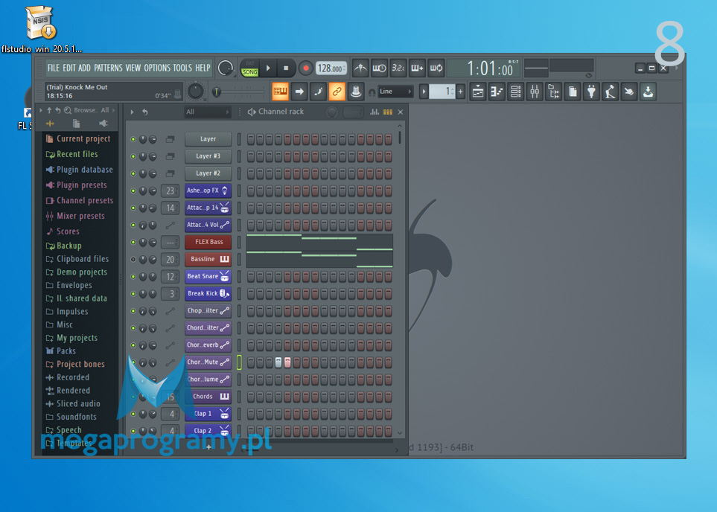Toggle the FLEX Bass channel mute LED
This screenshot has width=717, height=512.
coord(133,243)
